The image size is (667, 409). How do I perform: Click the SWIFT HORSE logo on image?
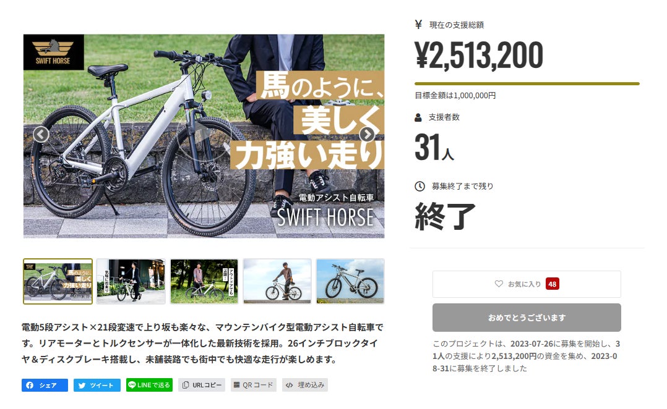(54, 53)
